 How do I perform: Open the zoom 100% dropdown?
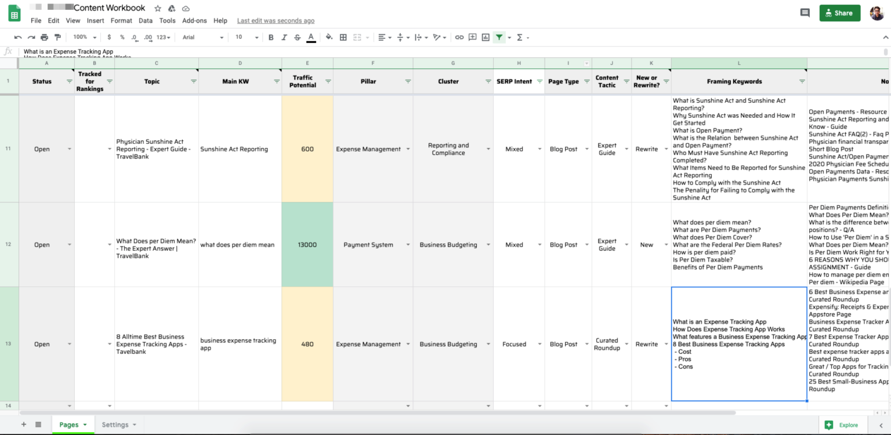tap(84, 37)
